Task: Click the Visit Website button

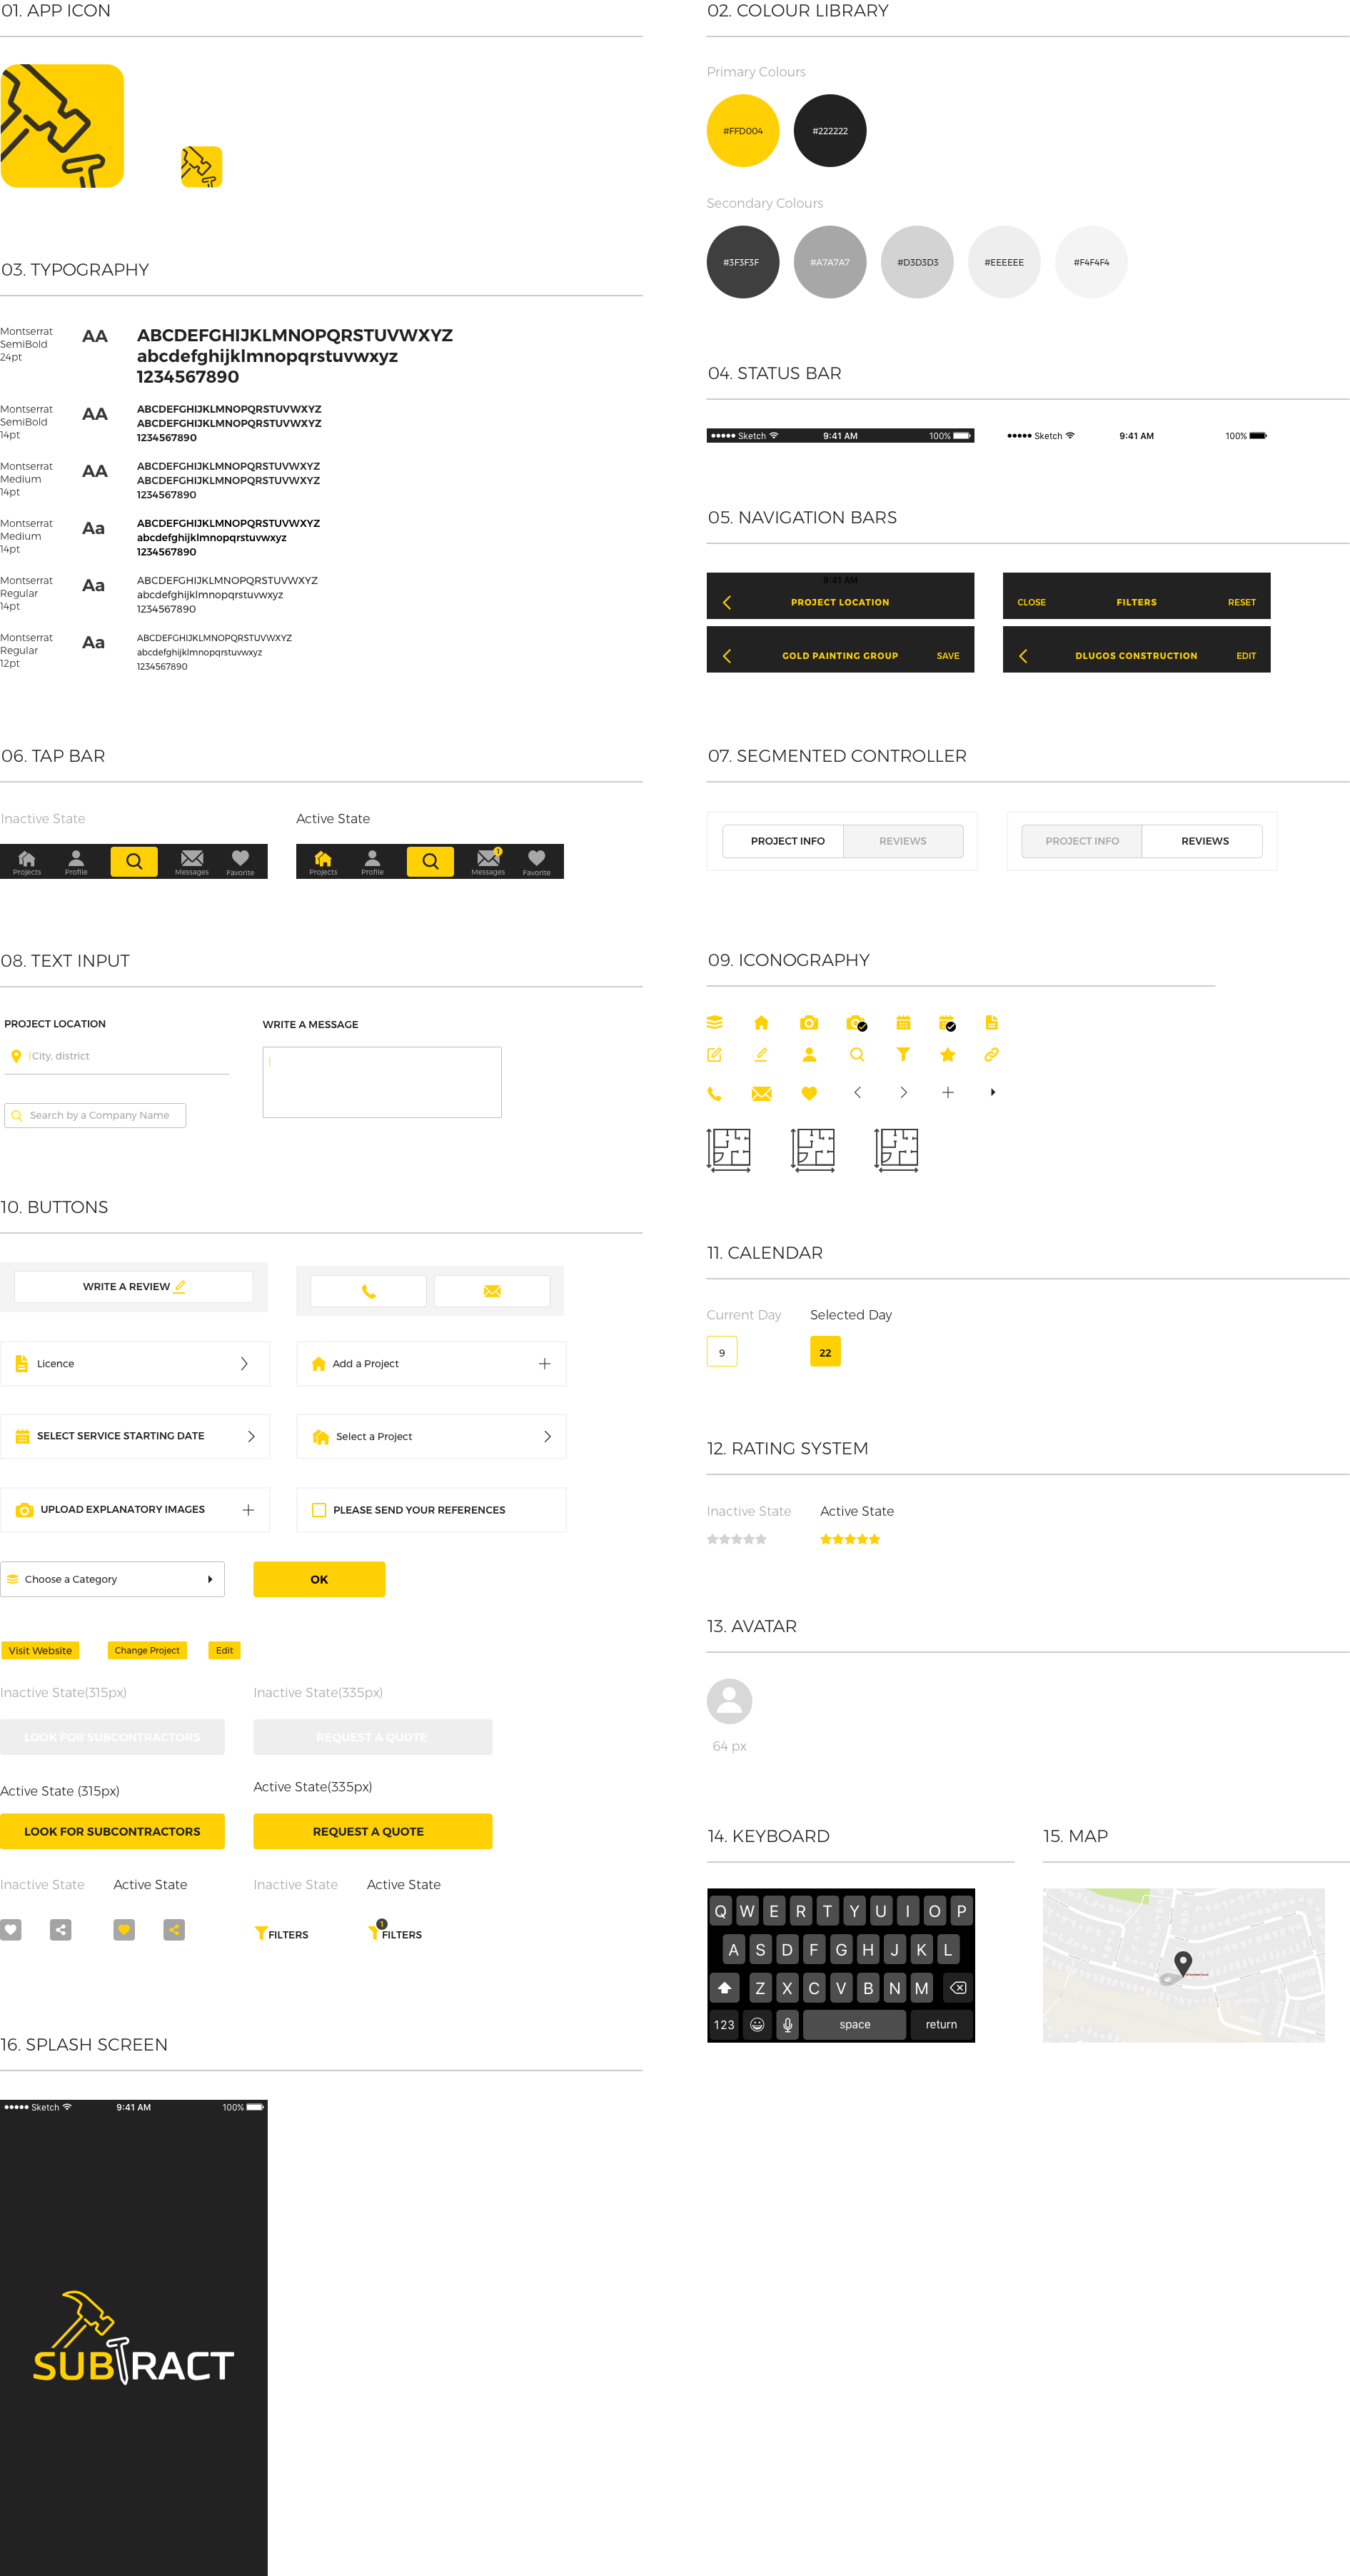Action: click(x=40, y=1650)
